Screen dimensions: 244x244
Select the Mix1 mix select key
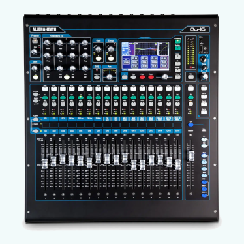coord(204,156)
